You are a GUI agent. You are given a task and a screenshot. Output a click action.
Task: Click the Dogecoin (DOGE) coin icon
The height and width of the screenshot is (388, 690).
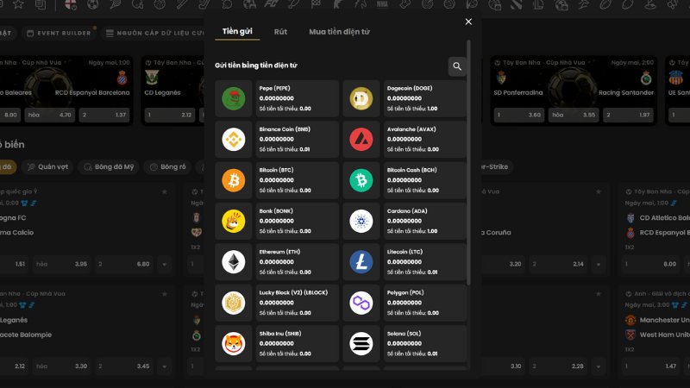pyautogui.click(x=361, y=98)
